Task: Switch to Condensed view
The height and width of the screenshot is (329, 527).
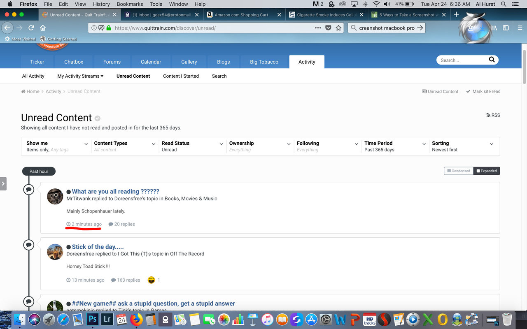Action: click(458, 171)
